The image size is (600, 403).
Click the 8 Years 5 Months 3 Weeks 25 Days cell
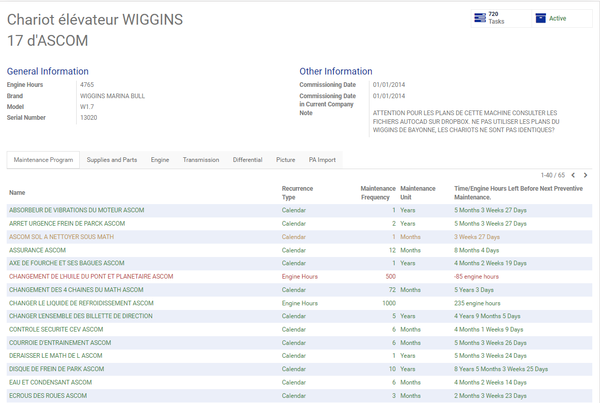501,369
